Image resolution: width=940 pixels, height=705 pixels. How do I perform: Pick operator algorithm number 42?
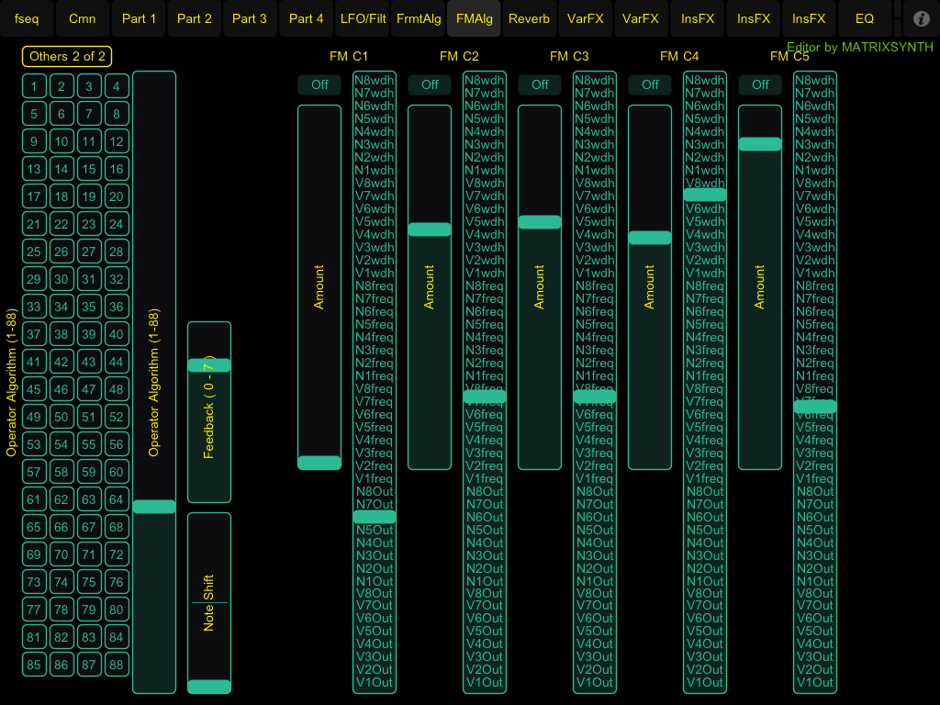(62, 363)
